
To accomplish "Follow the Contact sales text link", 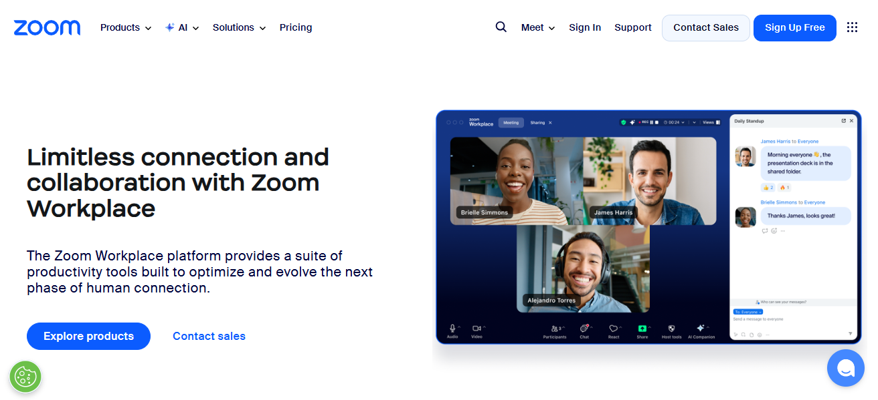I will coord(209,336).
